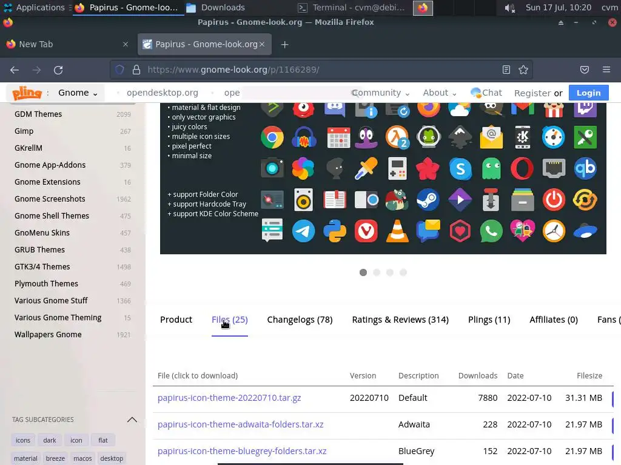Open a new browser tab with plus
The height and width of the screenshot is (465, 621).
tap(284, 45)
